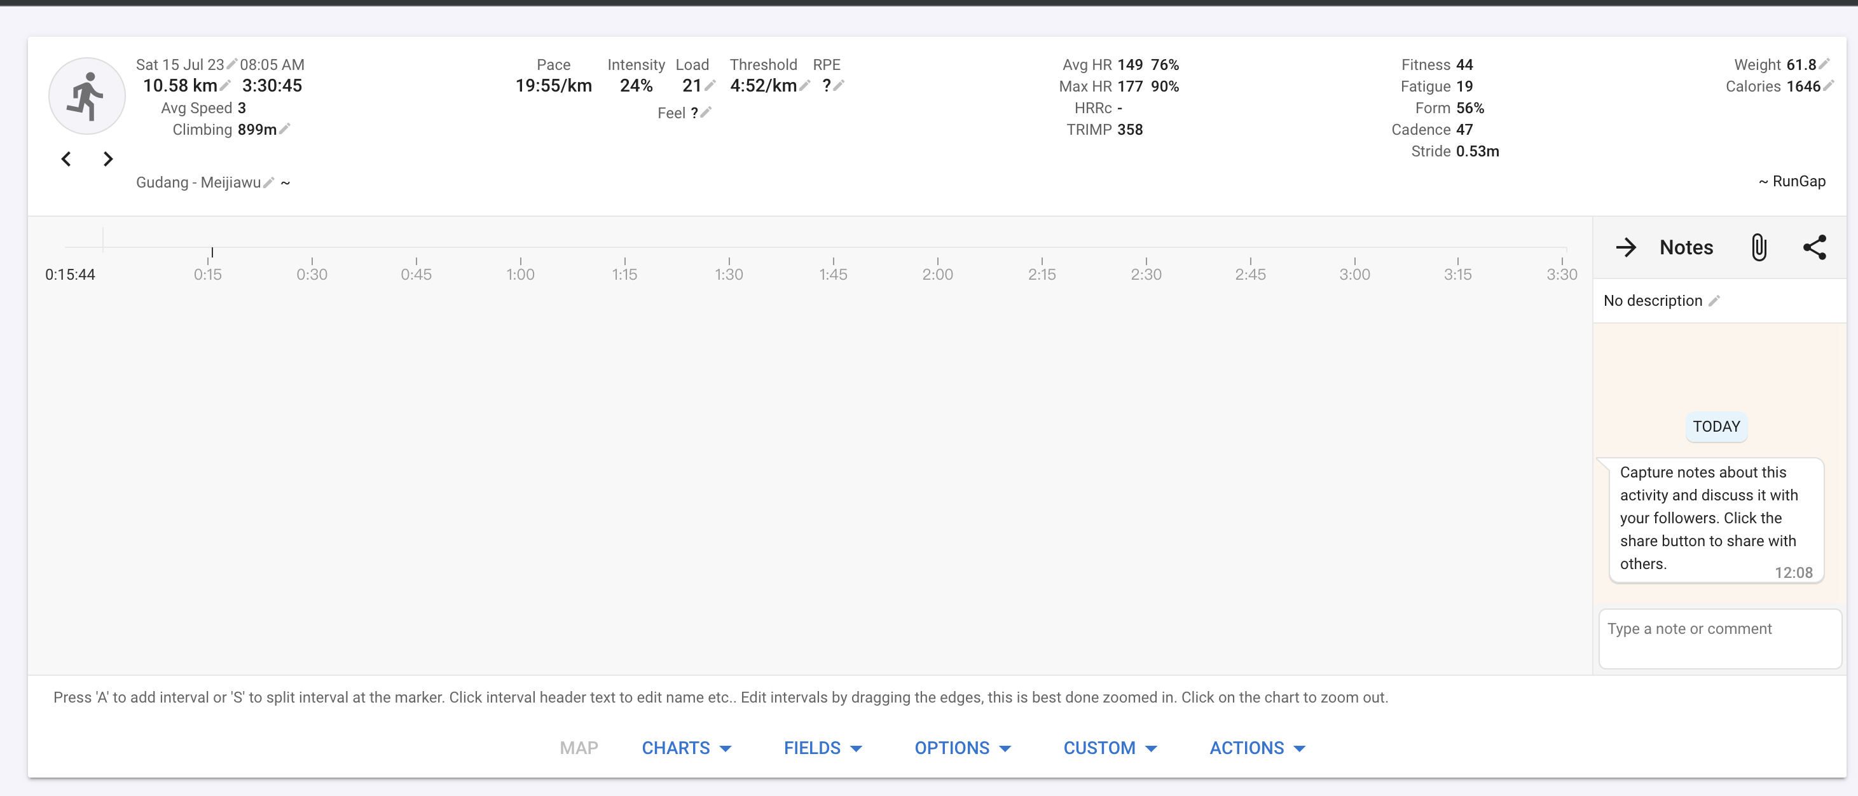
Task: Edit the Climbing 899m pencil icon
Action: click(285, 128)
